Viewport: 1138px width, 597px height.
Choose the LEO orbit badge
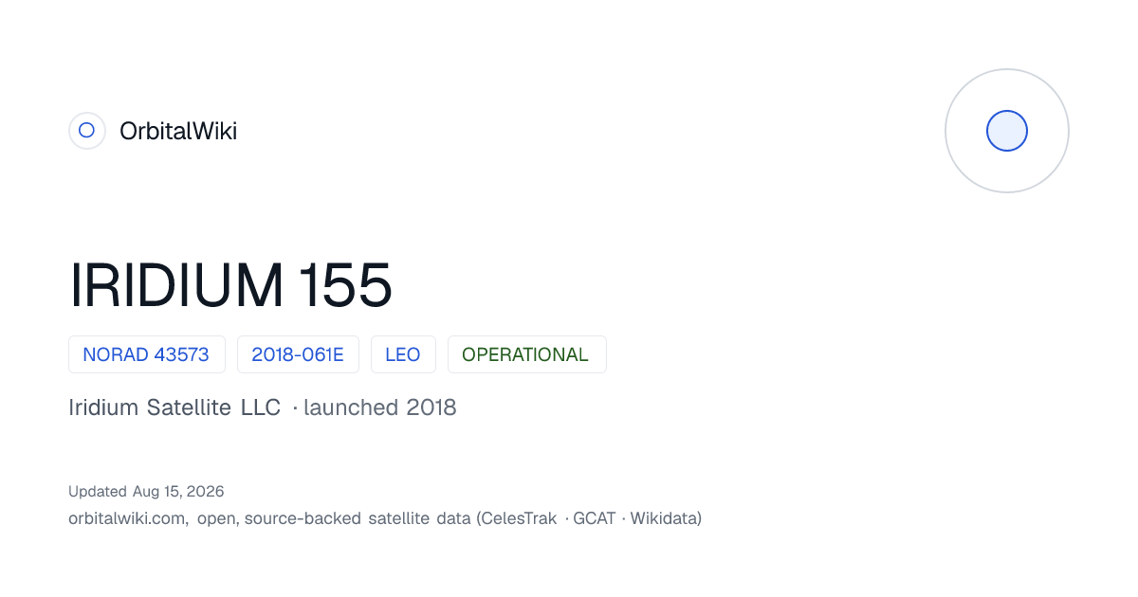403,354
